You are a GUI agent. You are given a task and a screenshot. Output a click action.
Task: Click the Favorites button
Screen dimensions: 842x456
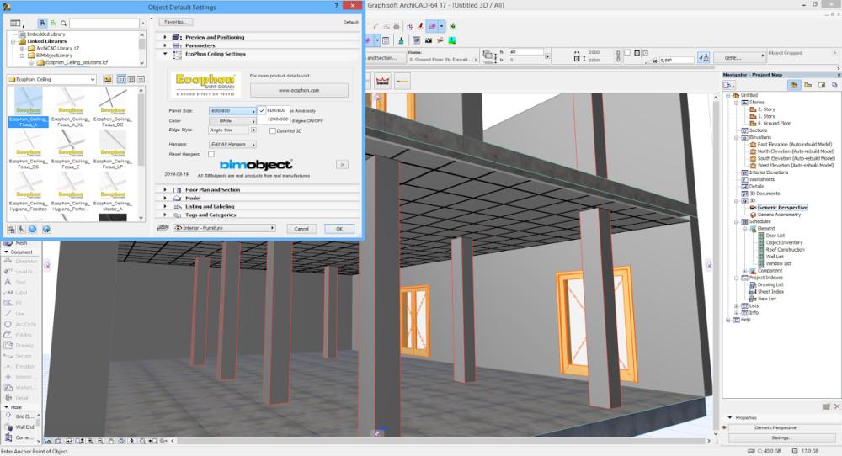[176, 22]
